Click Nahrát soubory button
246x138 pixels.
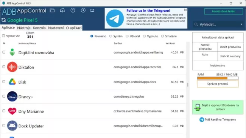[230, 56]
